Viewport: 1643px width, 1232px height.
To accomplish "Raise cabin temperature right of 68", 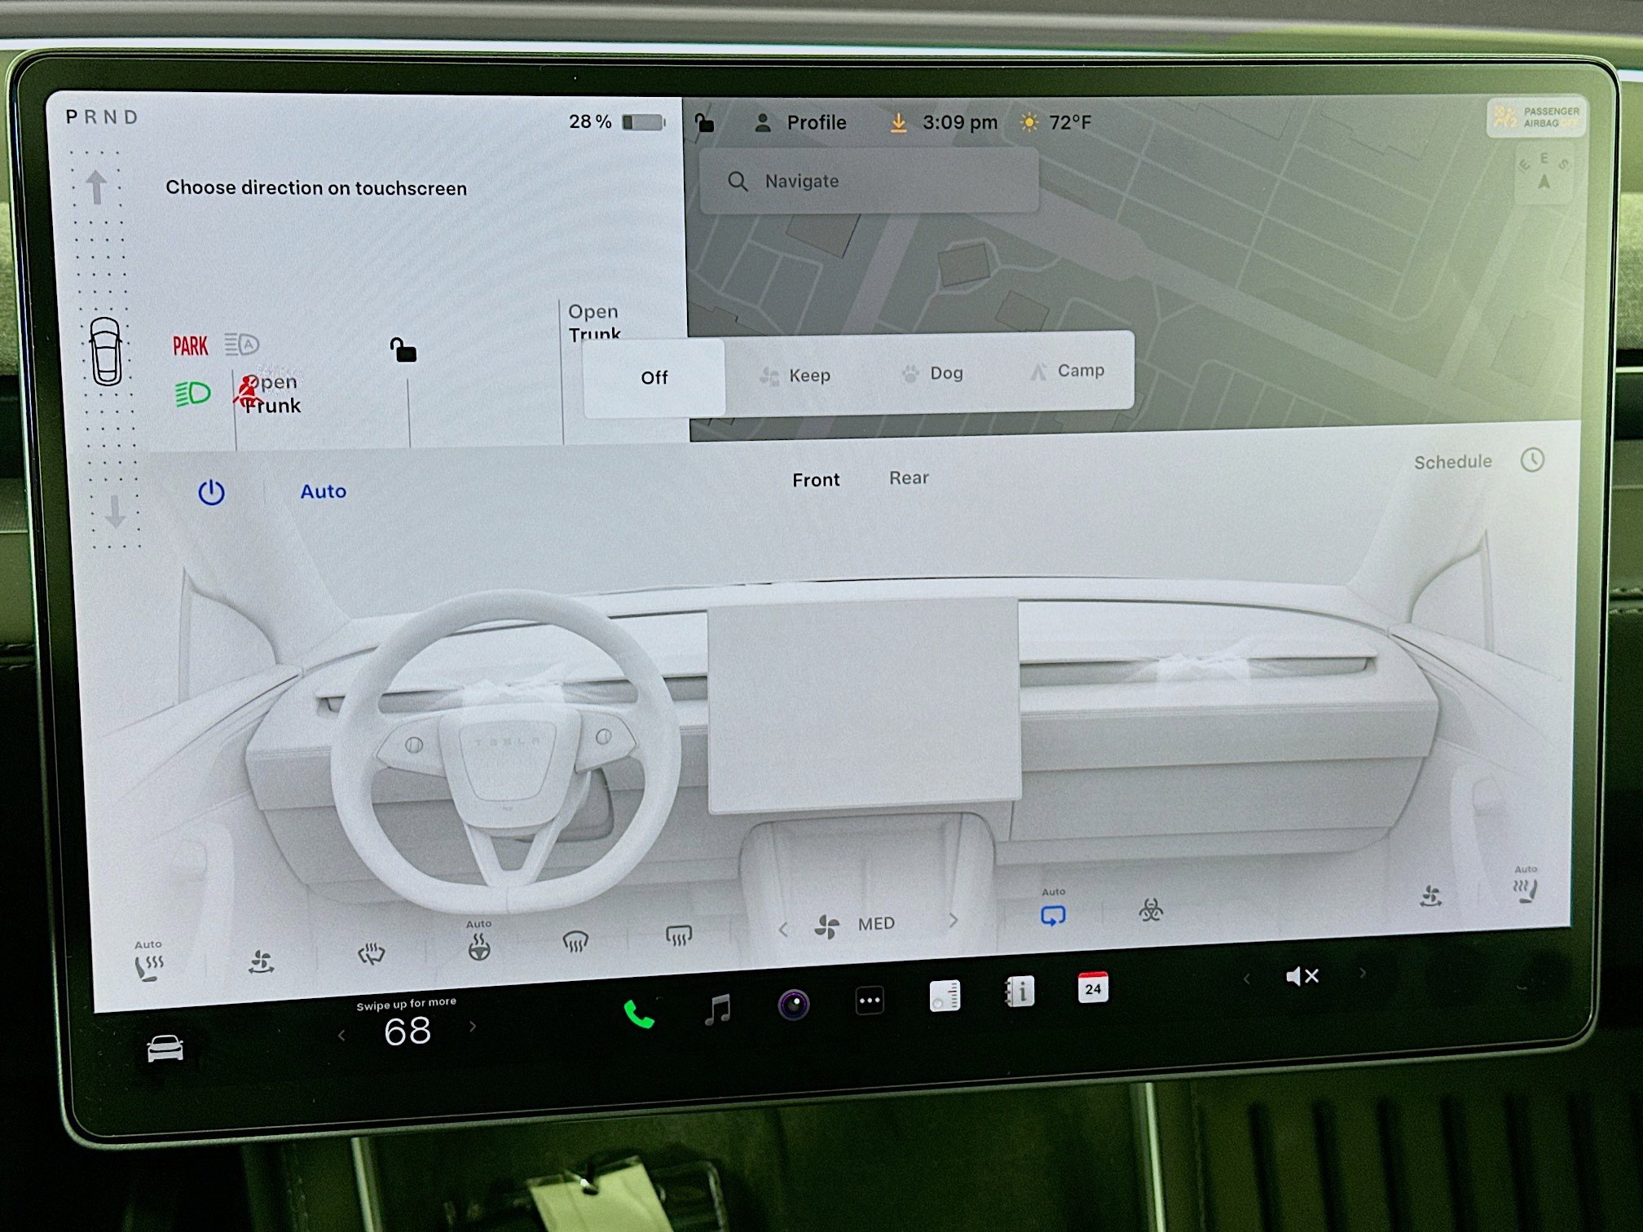I will [x=473, y=1027].
